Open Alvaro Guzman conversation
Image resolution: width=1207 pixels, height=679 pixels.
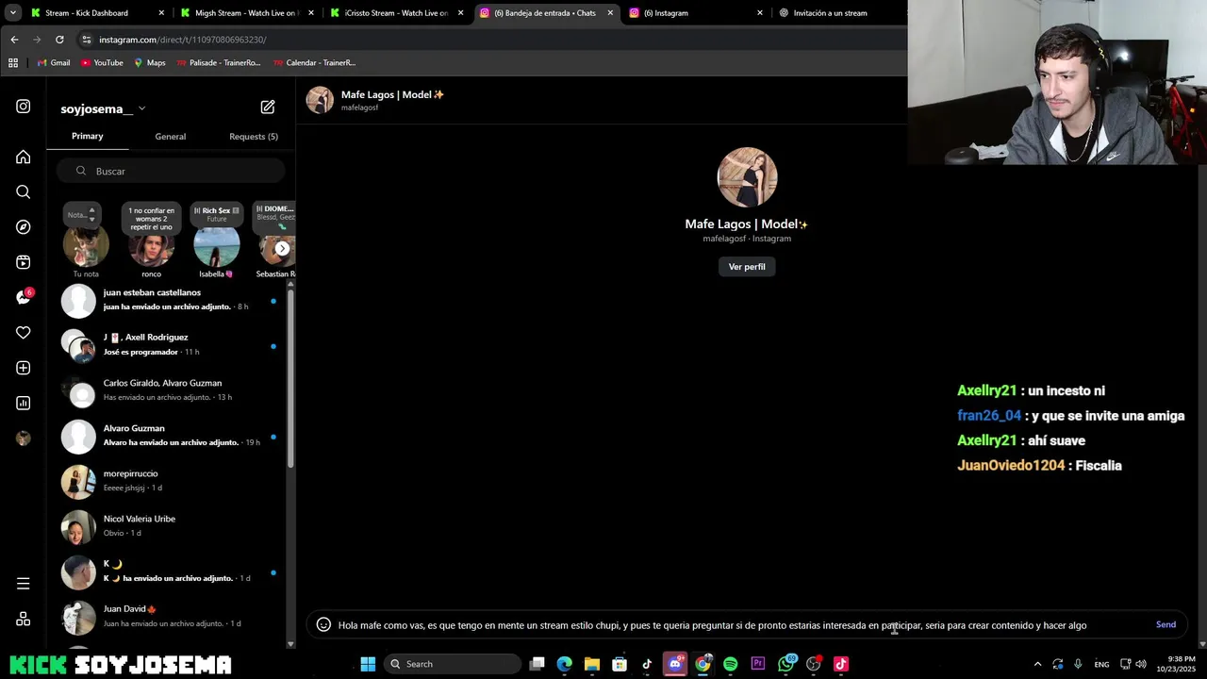click(x=170, y=436)
